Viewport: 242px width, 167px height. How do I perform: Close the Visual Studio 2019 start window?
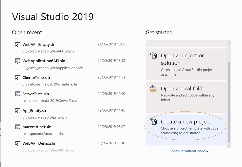click(x=237, y=4)
